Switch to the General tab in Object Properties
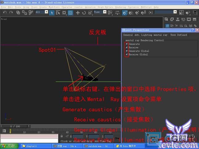 click(x=128, y=35)
